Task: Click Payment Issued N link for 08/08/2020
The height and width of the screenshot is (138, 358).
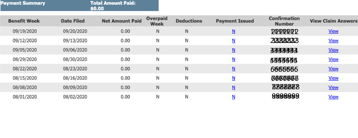Action: pos(234,88)
